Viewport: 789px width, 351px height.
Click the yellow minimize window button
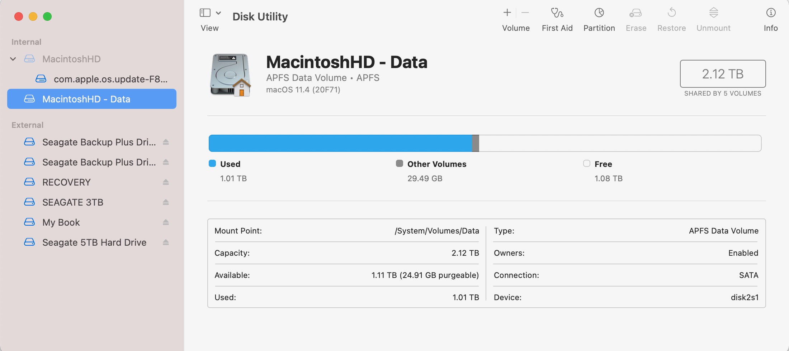click(33, 16)
